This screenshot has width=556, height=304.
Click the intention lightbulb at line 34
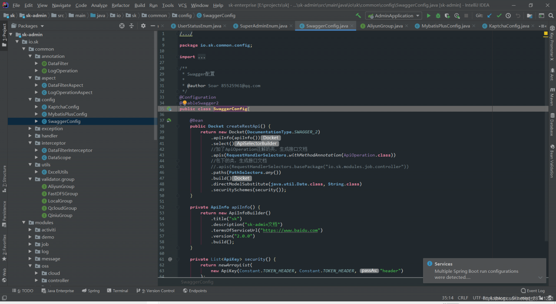pyautogui.click(x=185, y=102)
